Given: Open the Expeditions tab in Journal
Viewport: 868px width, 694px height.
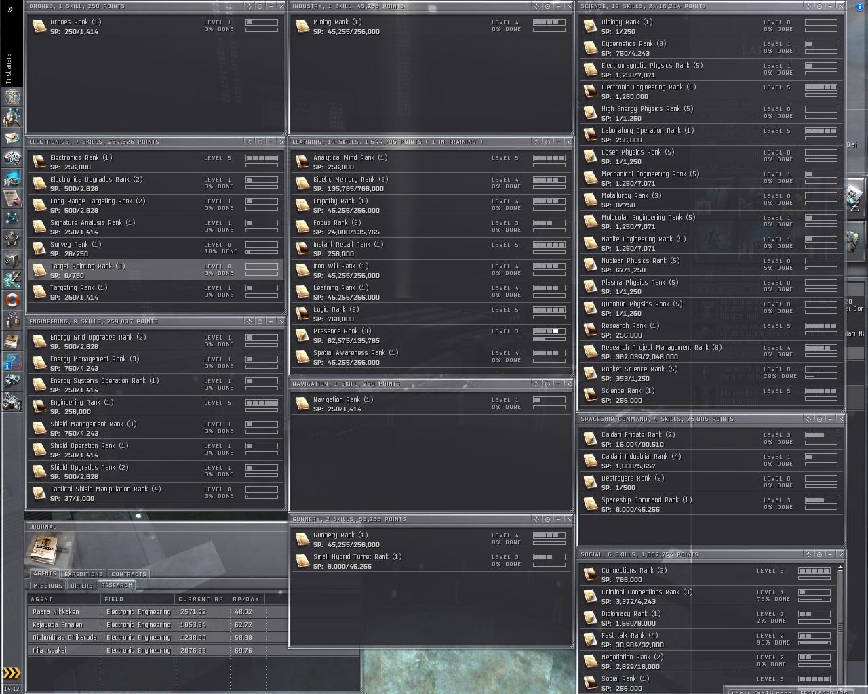Looking at the screenshot, I should tap(83, 574).
